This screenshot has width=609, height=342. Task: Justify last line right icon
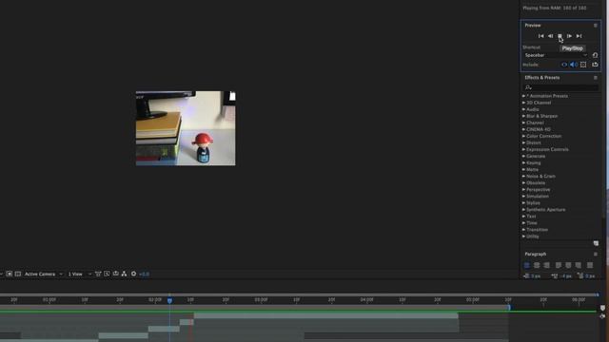[579, 265]
